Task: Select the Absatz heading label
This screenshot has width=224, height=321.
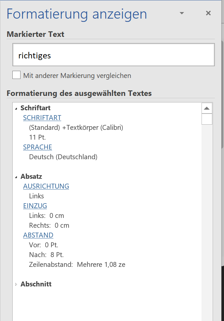Action: 31,176
